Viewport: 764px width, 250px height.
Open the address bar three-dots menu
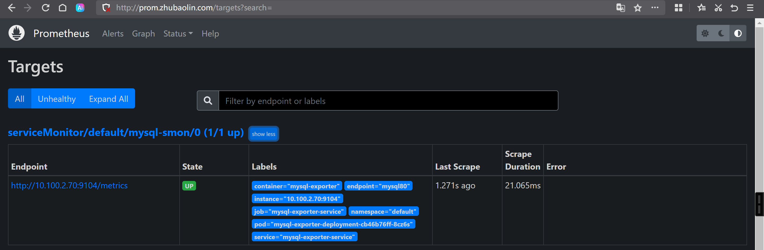click(x=655, y=8)
